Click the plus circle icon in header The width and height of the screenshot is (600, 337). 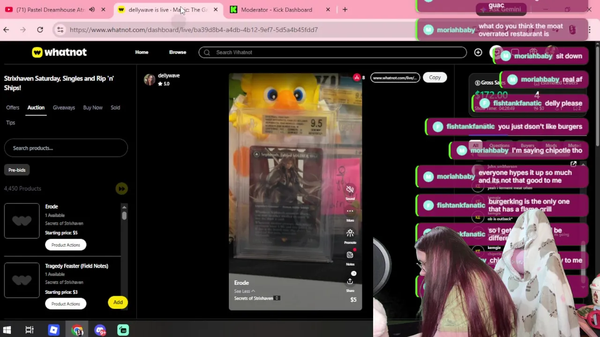pyautogui.click(x=478, y=52)
